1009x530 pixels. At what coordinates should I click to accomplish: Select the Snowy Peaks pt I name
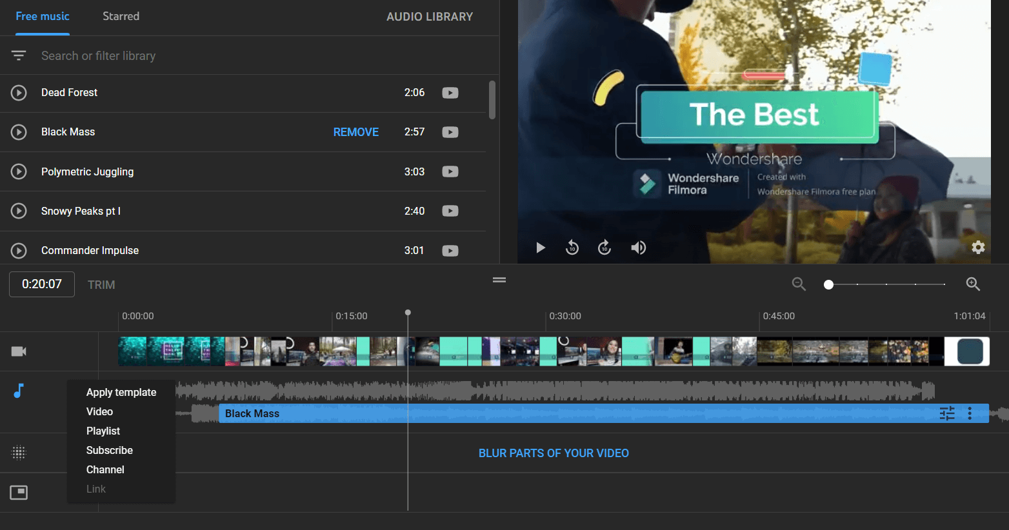[x=81, y=211]
